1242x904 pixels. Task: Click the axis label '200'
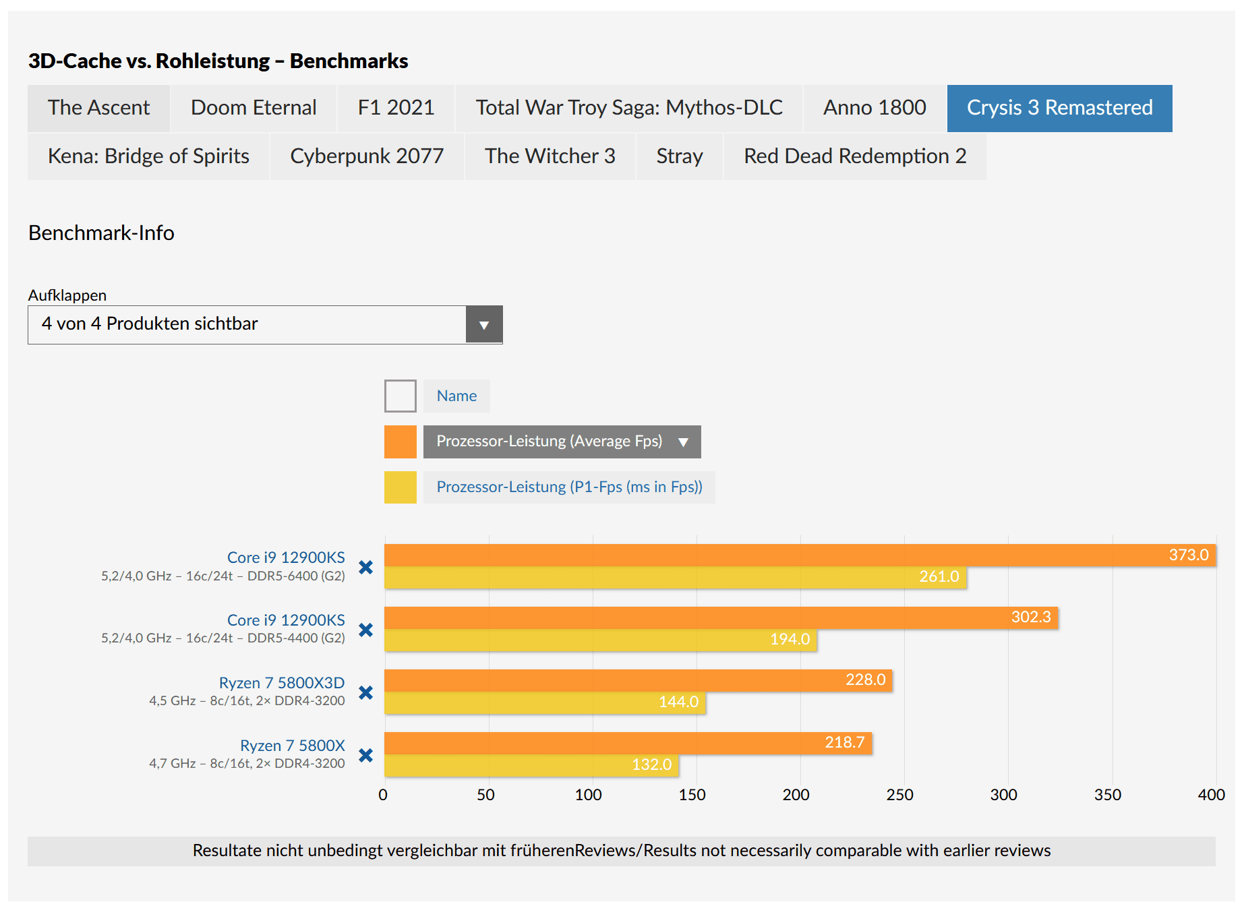click(x=796, y=795)
